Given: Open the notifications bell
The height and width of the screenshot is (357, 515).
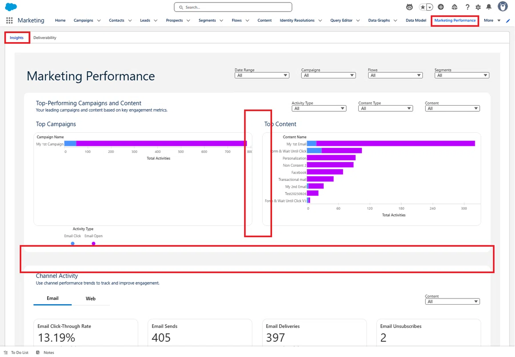Looking at the screenshot, I should [x=489, y=7].
